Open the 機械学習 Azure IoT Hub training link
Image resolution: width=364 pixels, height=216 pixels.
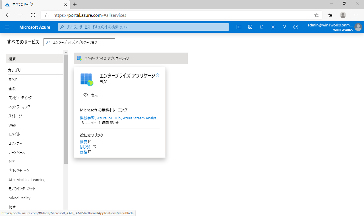pos(119,118)
